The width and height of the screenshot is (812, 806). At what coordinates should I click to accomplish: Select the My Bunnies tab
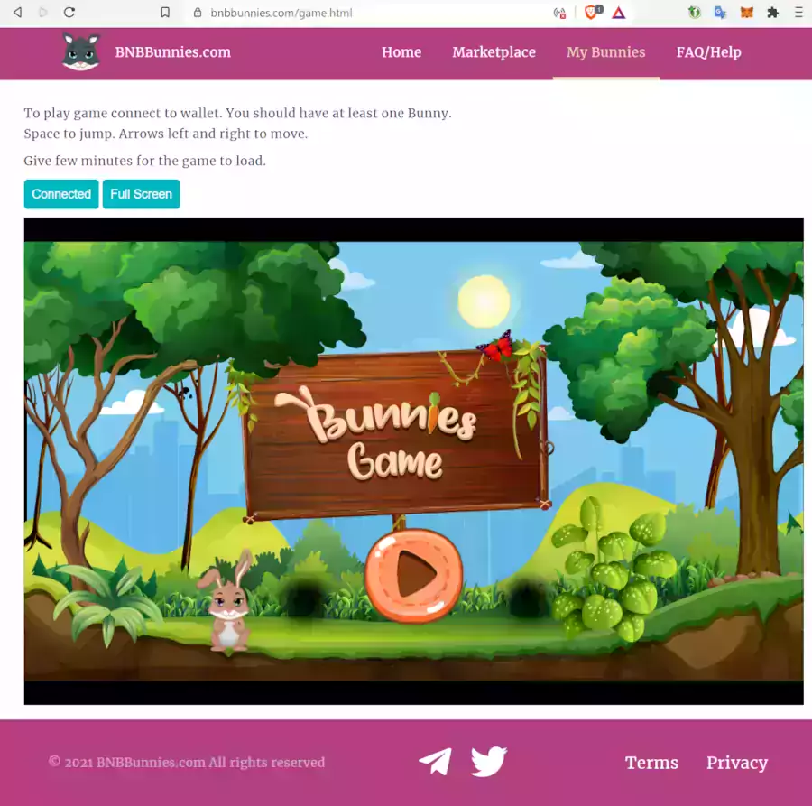pyautogui.click(x=606, y=52)
